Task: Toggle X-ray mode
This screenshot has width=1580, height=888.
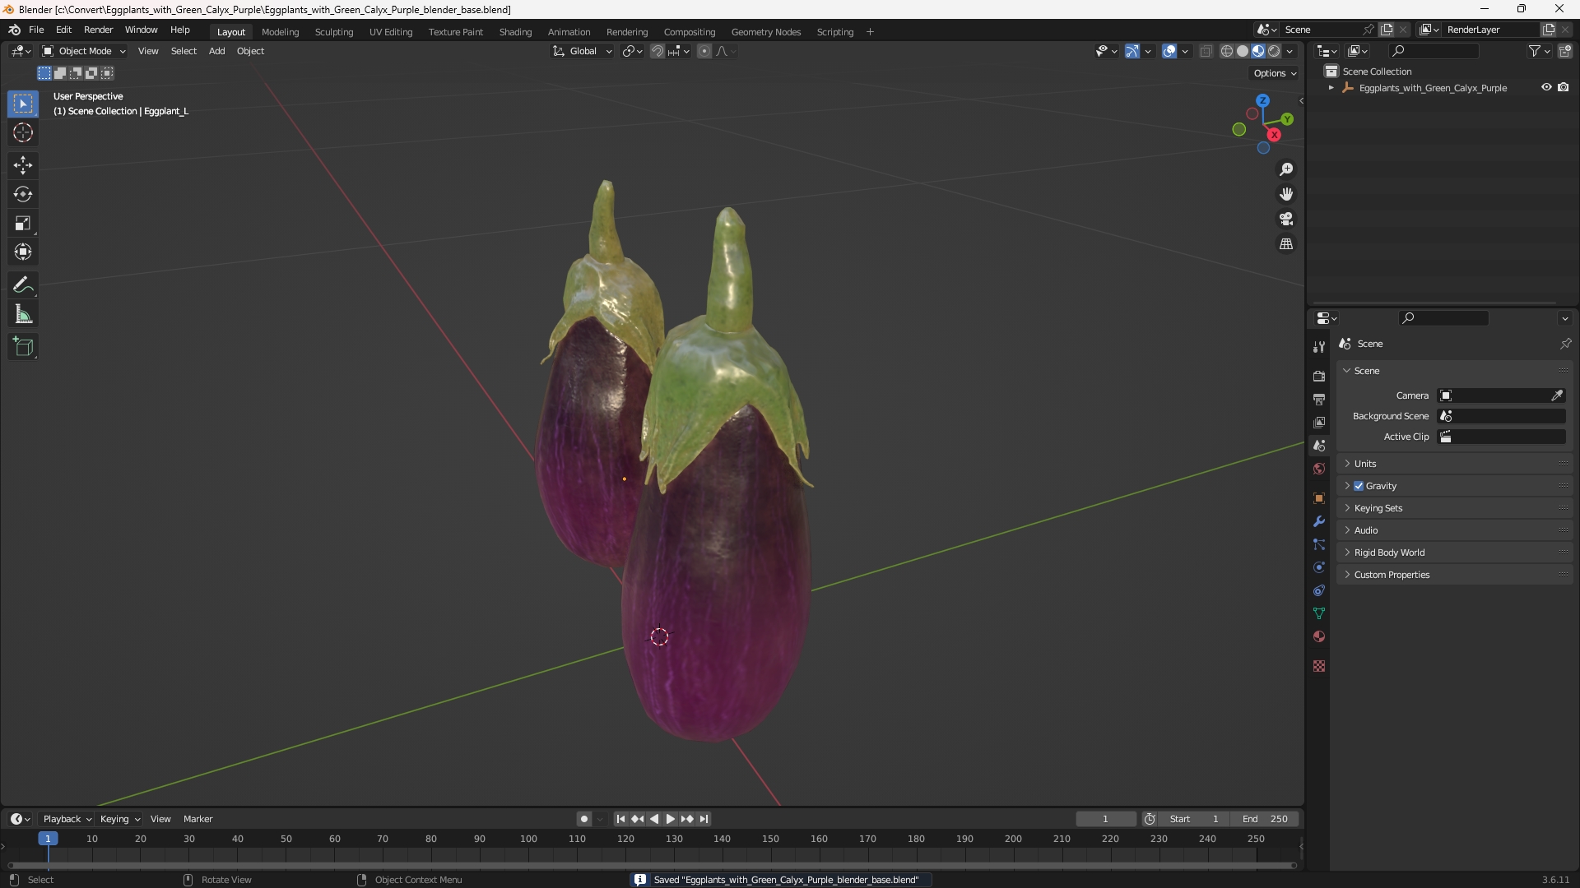Action: [x=1206, y=51]
